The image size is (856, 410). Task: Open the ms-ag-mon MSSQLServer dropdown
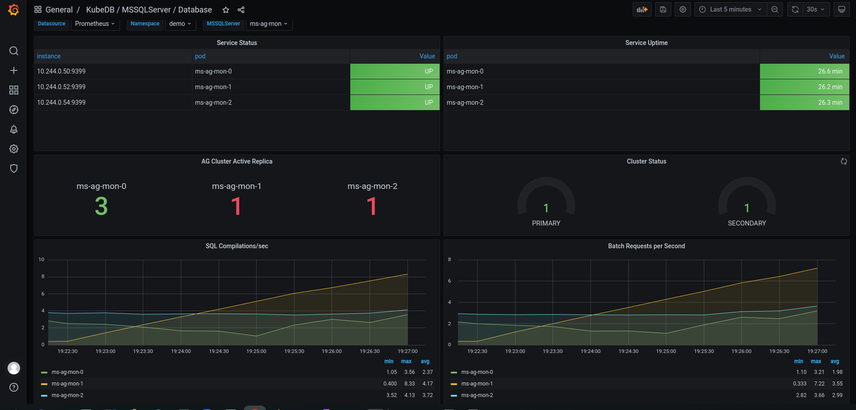[269, 24]
